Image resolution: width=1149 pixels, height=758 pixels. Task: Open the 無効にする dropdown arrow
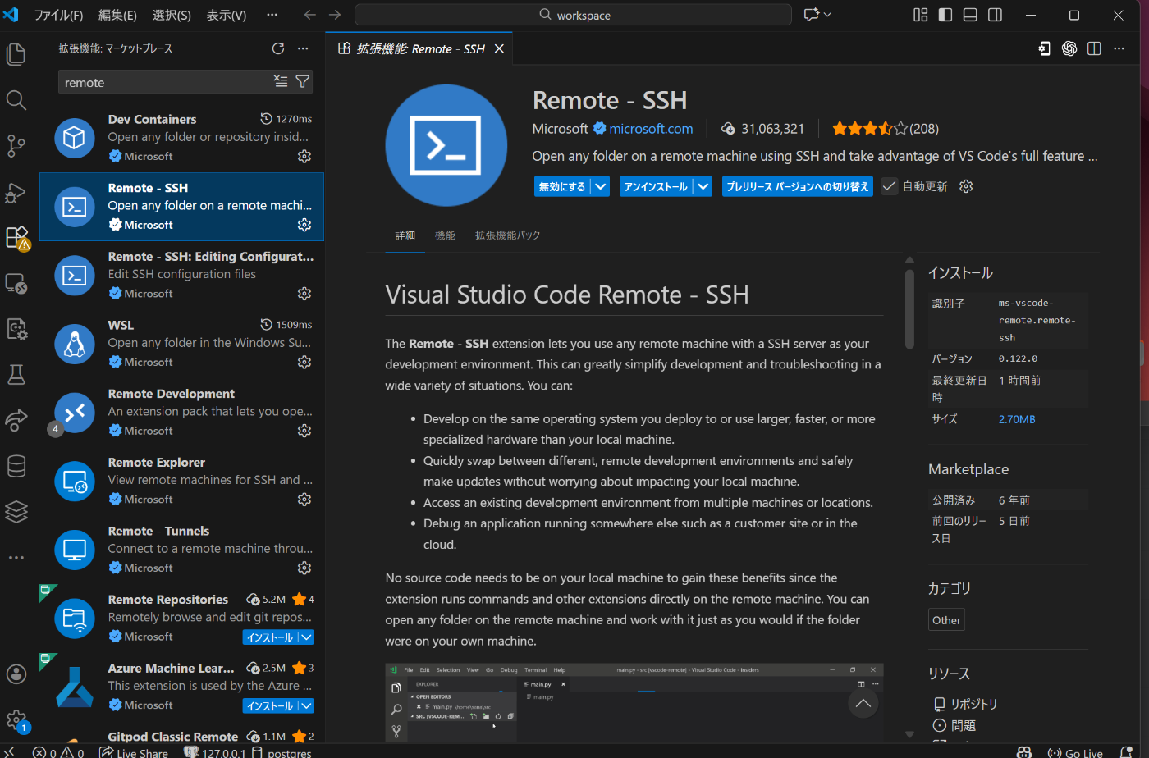click(x=600, y=185)
